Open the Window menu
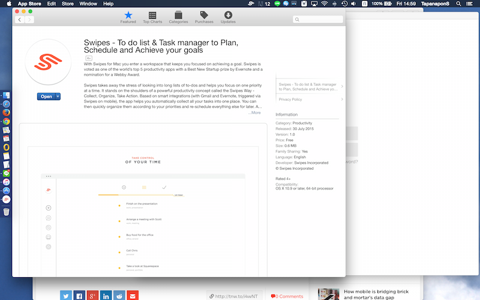The image size is (480, 300). (x=88, y=4)
